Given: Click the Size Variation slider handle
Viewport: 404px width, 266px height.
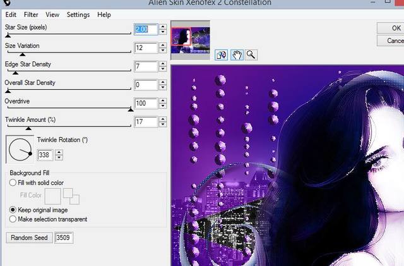Looking at the screenshot, I should 23,54.
